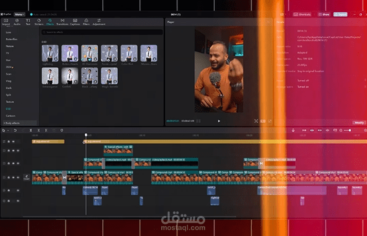Select the Love effects category
This screenshot has width=367, height=236.
pyautogui.click(x=8, y=32)
